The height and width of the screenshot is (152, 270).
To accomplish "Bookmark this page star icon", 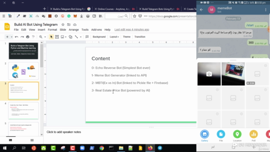I will point(135,16).
